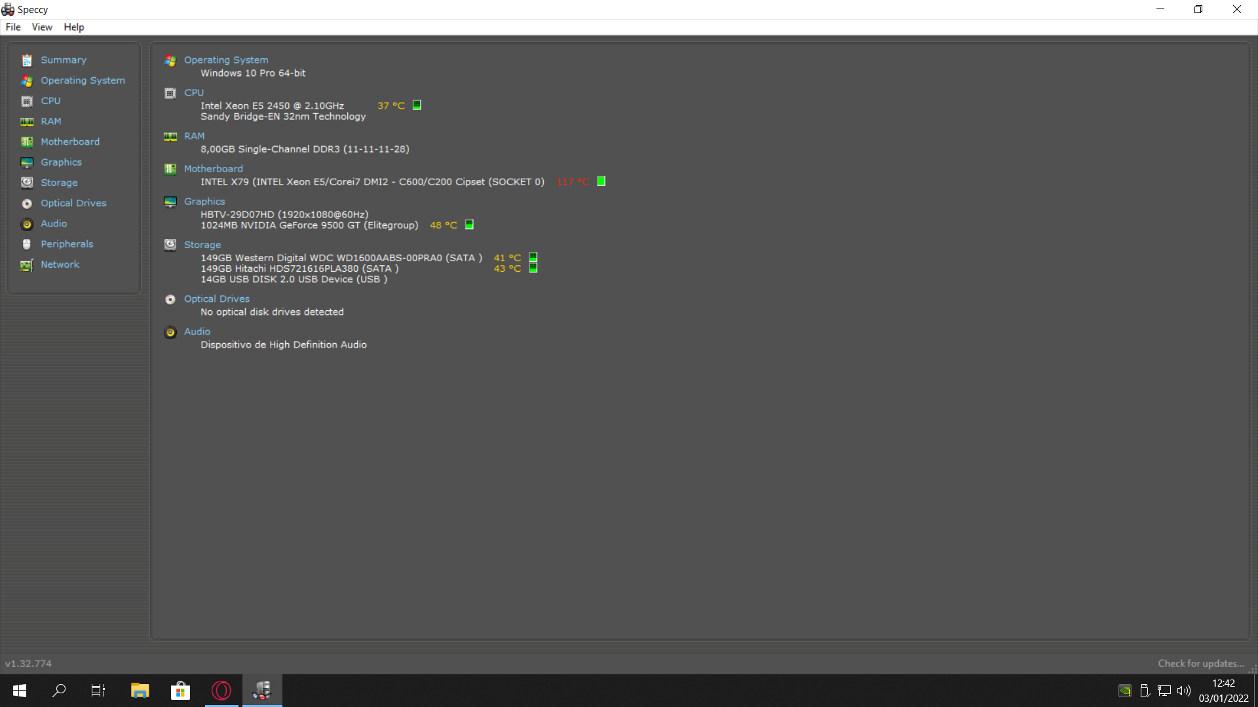Click the volume speaker tray icon
Image resolution: width=1258 pixels, height=707 pixels.
coord(1183,691)
